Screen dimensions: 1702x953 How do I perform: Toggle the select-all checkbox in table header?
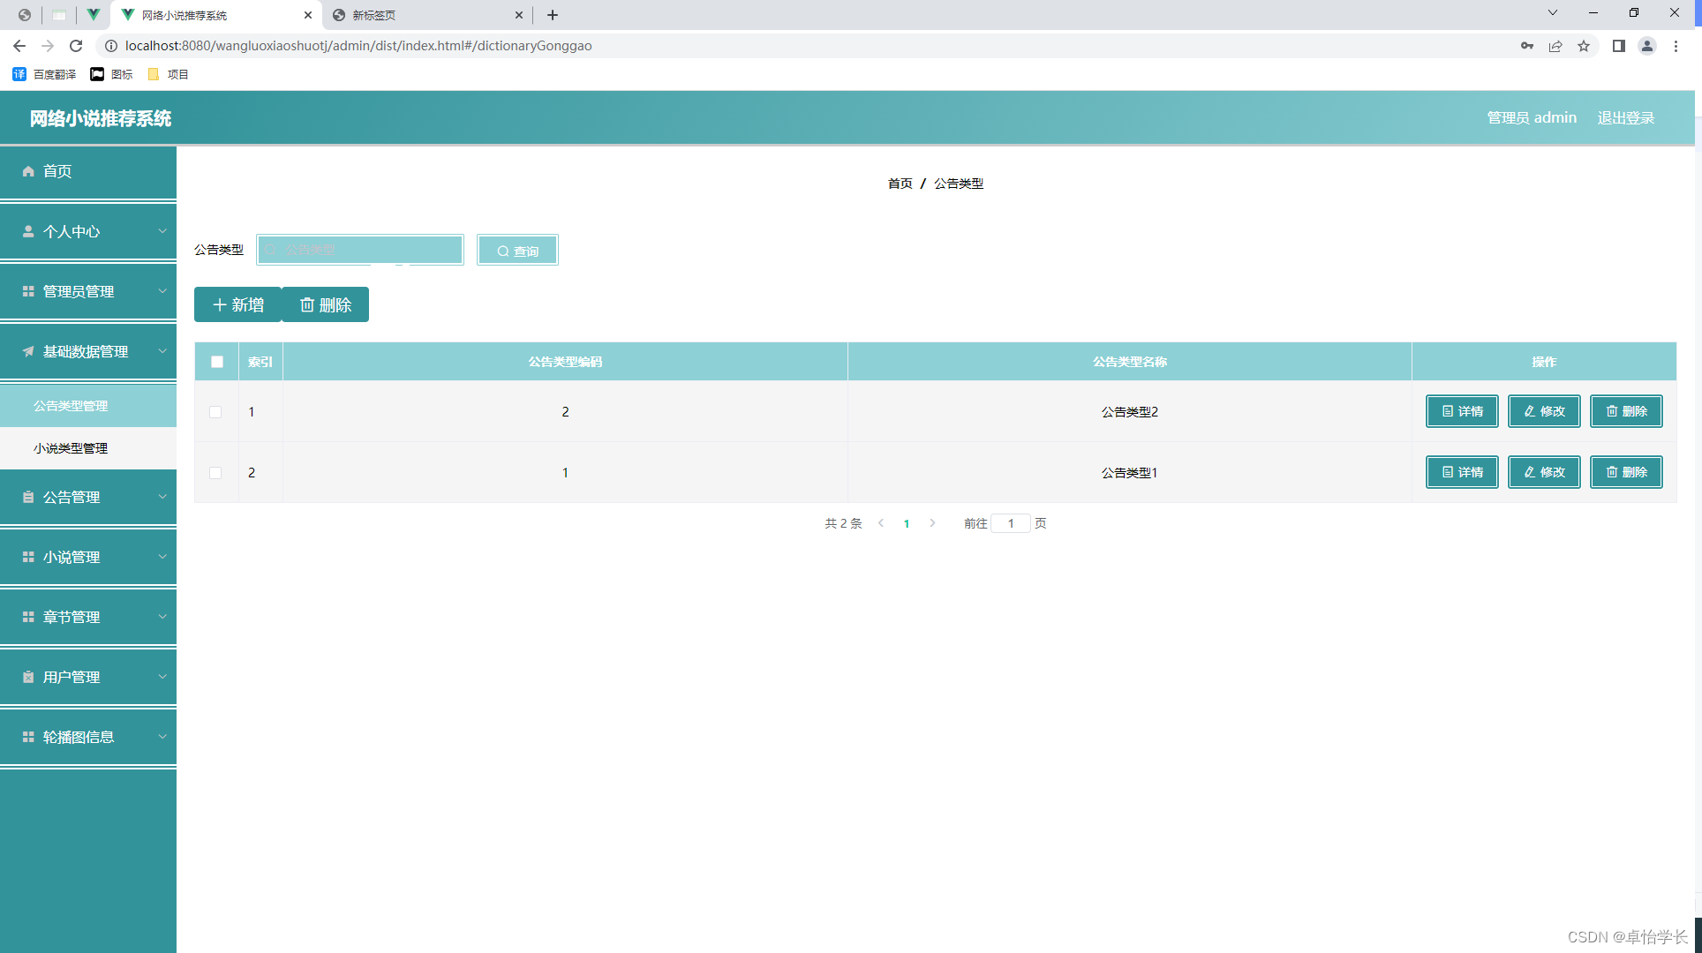[x=217, y=362]
